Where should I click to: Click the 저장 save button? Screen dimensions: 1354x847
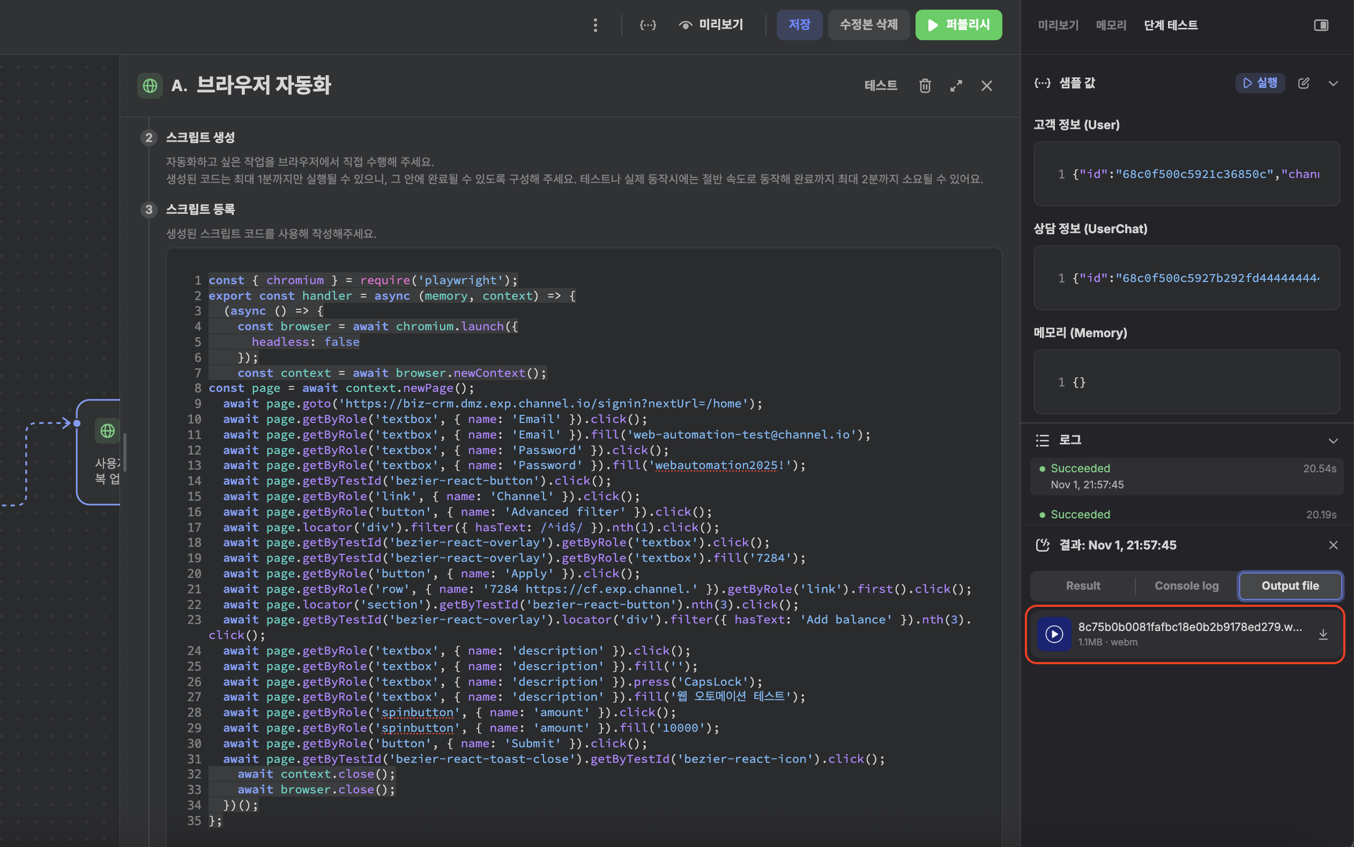799,25
